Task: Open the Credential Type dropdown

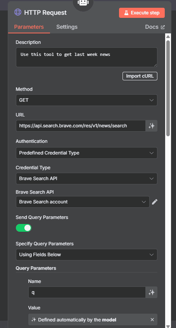Action: [86, 179]
